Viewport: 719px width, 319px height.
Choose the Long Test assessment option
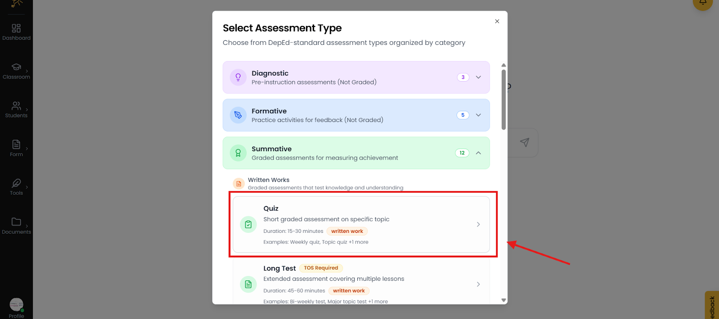pos(361,284)
